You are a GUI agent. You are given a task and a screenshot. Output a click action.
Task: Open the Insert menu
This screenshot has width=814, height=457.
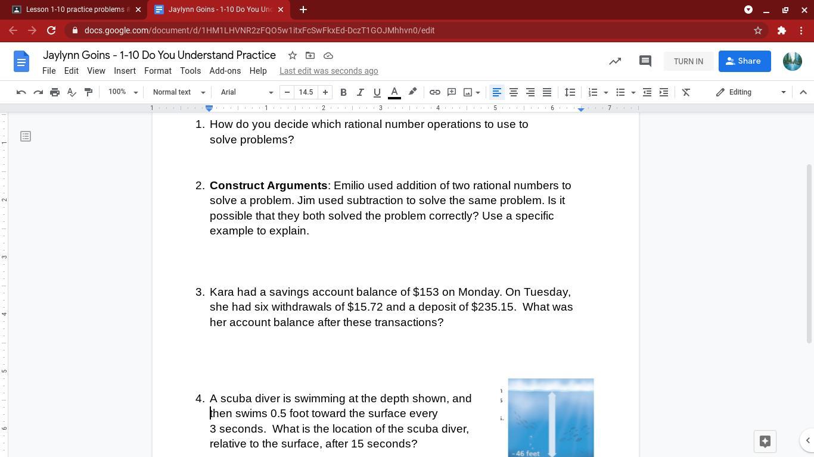click(125, 71)
